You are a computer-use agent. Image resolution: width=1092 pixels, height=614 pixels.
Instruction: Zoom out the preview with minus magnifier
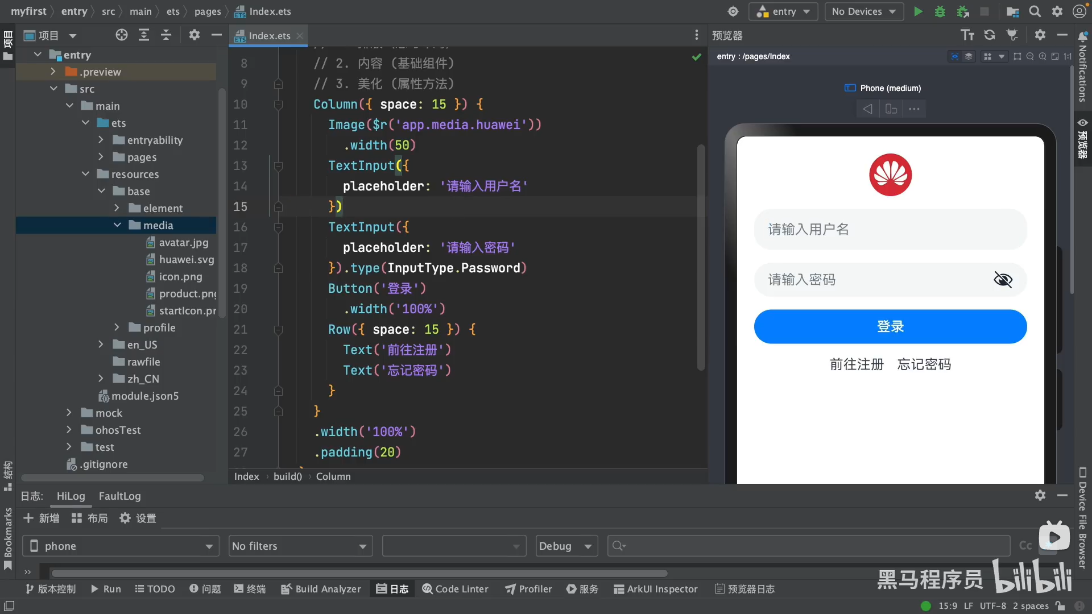point(1030,56)
